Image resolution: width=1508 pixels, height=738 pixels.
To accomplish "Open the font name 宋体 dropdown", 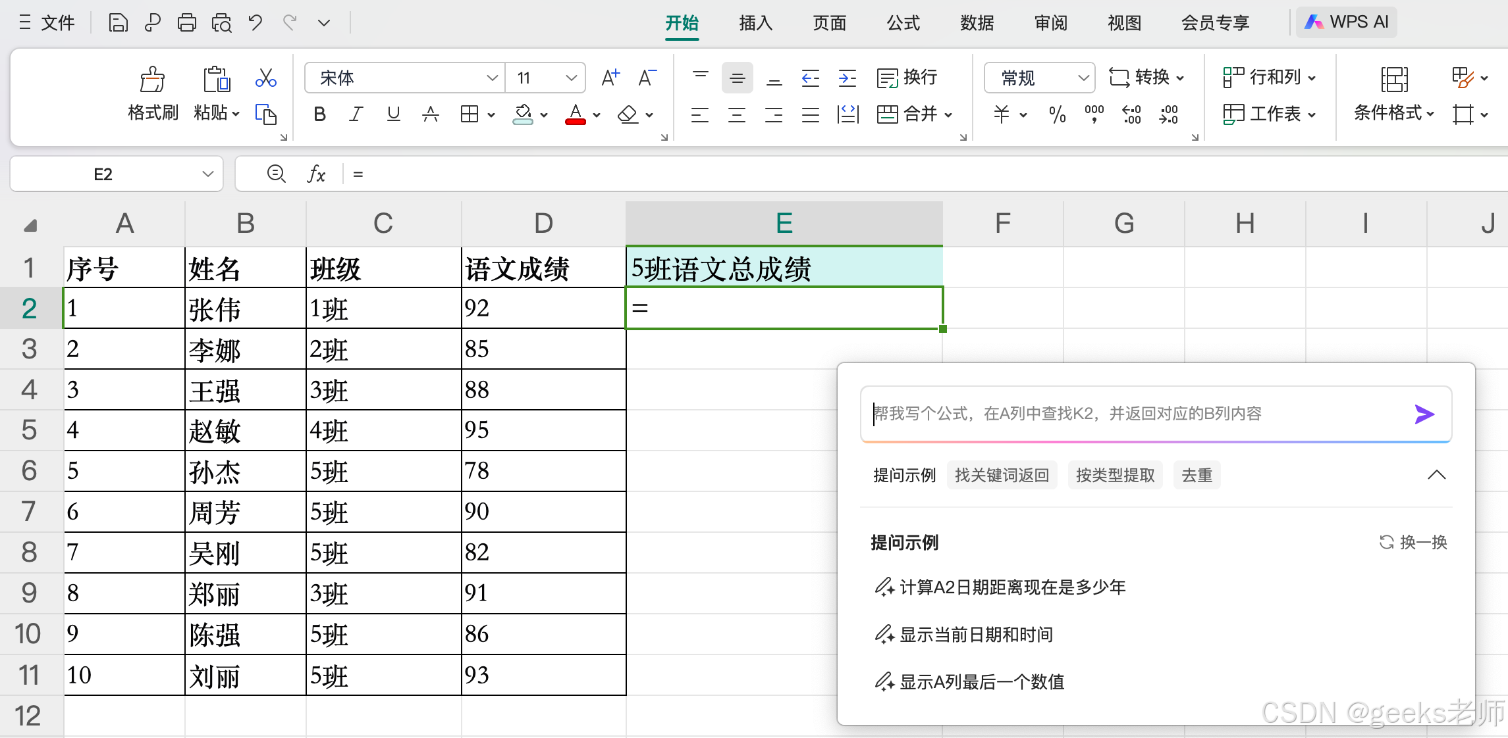I will 491,78.
